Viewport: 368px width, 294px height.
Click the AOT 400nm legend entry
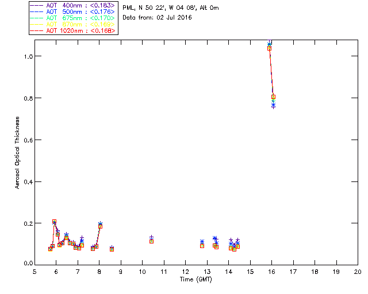click(73, 5)
